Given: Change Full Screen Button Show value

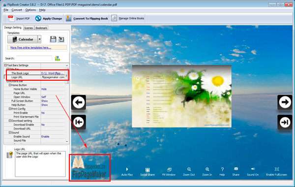Looking at the screenshot, I should tap(53, 101).
